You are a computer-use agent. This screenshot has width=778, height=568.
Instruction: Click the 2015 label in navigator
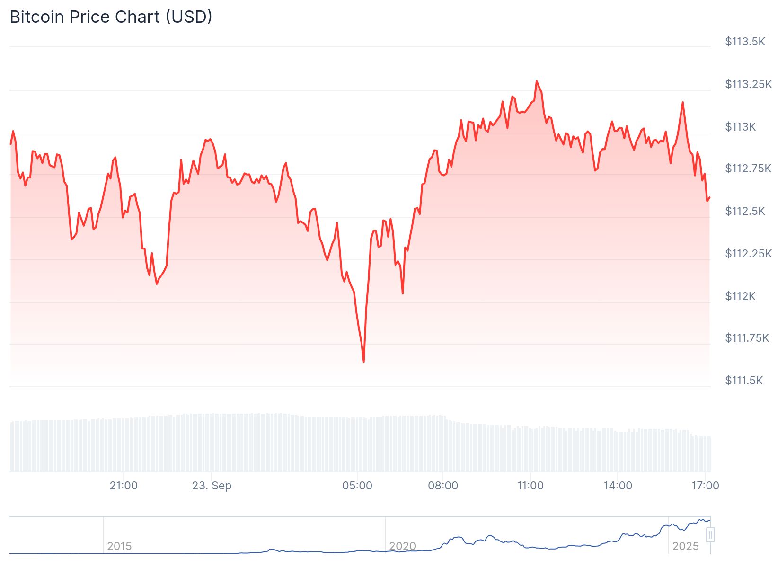click(x=119, y=546)
